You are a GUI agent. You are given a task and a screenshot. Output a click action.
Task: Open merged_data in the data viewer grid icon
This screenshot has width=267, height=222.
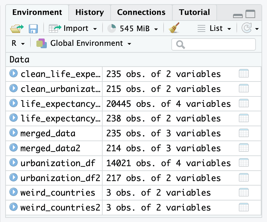coord(244,133)
